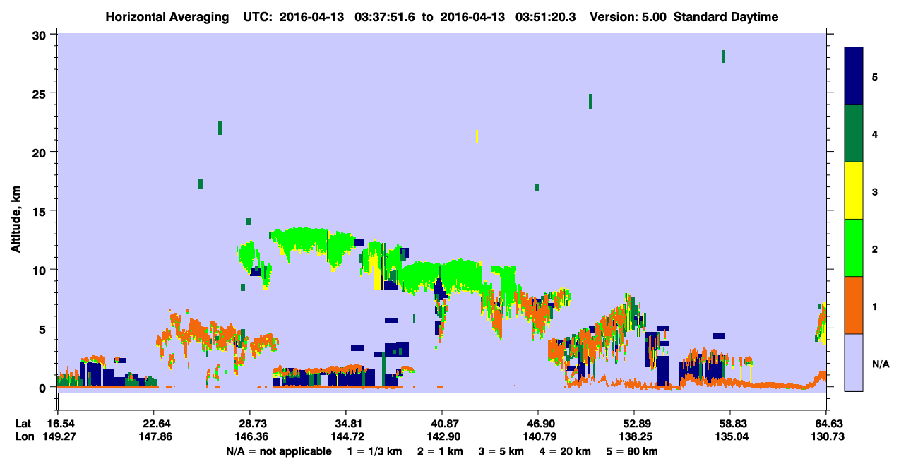Click the 'Lon' axis row label
The image size is (918, 471).
point(24,437)
